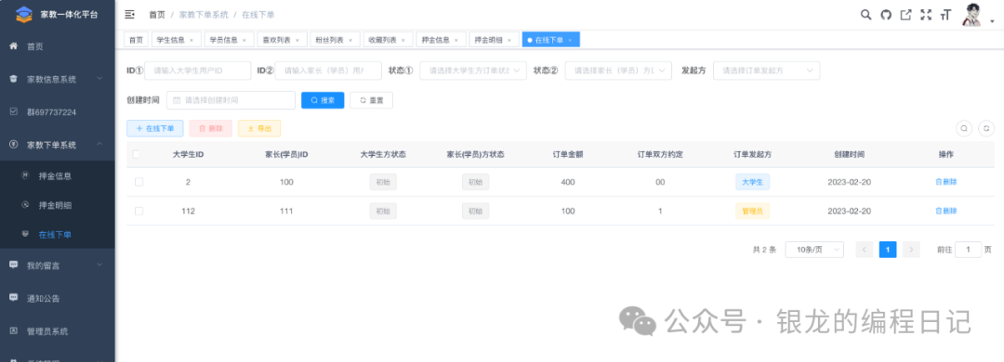The height and width of the screenshot is (362, 1004).
Task: Open the 创建时间 date picker field
Action: 231,100
